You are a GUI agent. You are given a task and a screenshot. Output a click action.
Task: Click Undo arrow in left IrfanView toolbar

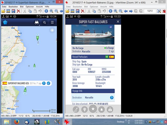click(x=40, y=11)
